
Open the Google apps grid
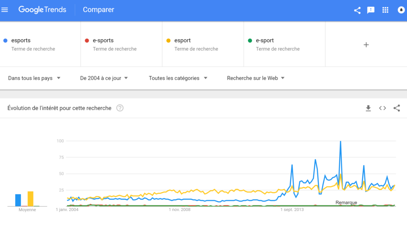tap(385, 10)
